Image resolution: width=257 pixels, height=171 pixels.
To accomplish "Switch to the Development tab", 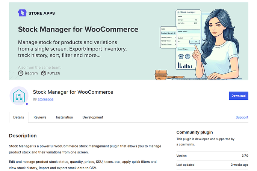I will (x=93, y=117).
